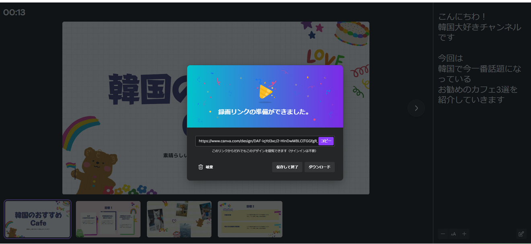Click 保存して終了 to save and exit
Screen dimensions: 531x244
pyautogui.click(x=287, y=167)
